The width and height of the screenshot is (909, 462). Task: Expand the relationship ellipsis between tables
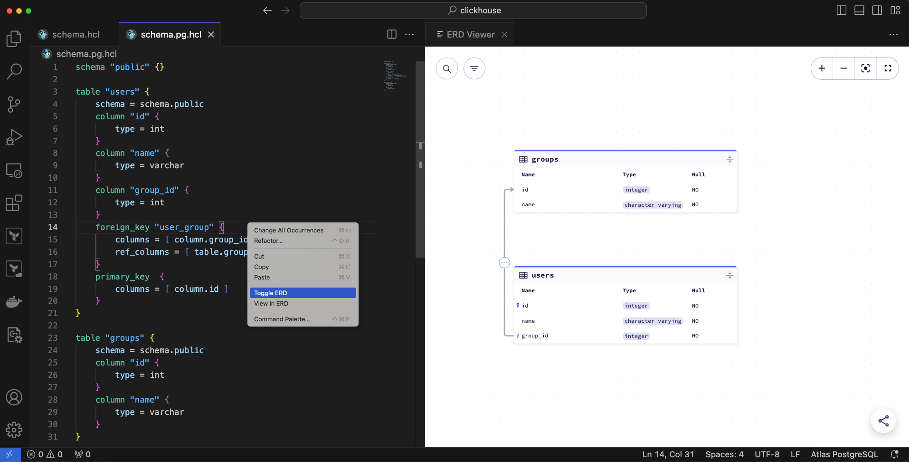(504, 262)
